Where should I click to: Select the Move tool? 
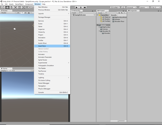(7, 7)
